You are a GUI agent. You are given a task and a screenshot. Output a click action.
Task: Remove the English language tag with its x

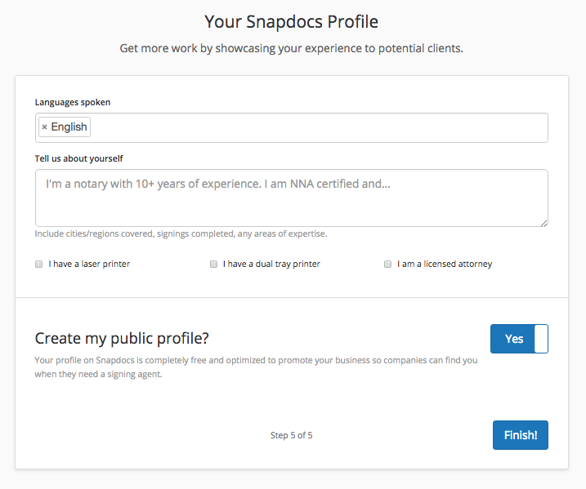pos(44,127)
